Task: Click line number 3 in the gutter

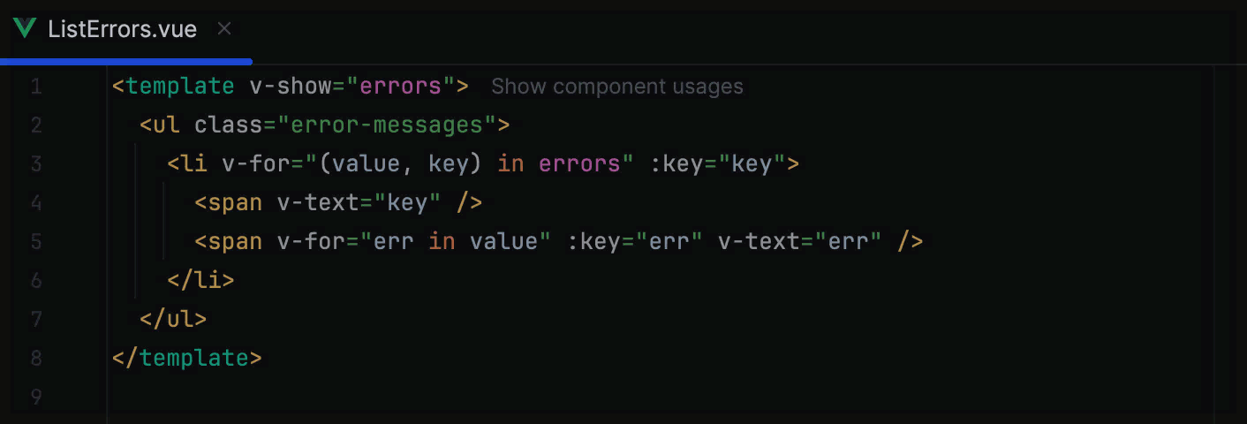Action: click(x=35, y=163)
